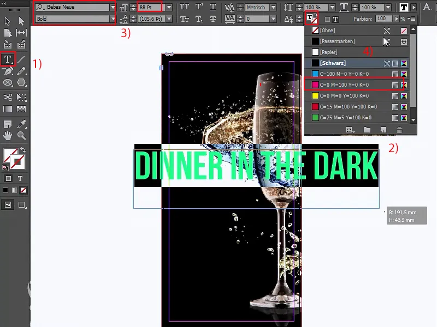Screen dimensions: 437x327
Task: Select the Gradient Feather tool
Action: point(21,109)
